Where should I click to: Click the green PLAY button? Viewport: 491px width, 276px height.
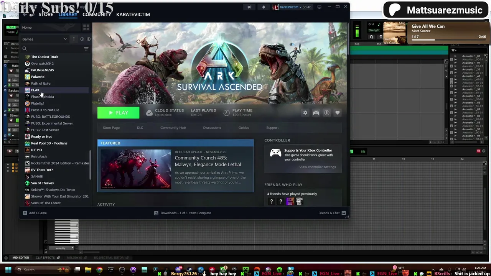coord(118,113)
